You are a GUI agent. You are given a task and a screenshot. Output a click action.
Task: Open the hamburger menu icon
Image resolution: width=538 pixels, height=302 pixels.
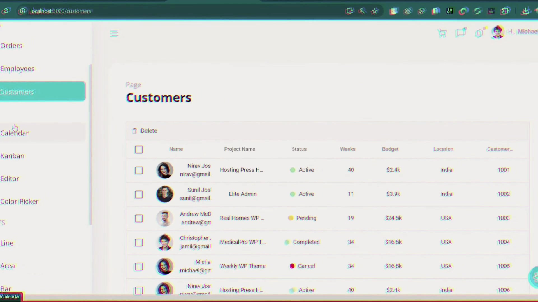tap(114, 33)
